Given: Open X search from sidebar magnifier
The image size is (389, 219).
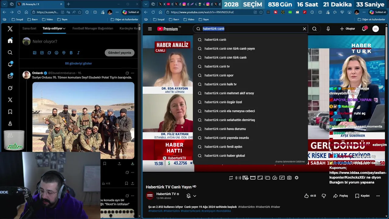Looking at the screenshot, I should (x=10, y=53).
